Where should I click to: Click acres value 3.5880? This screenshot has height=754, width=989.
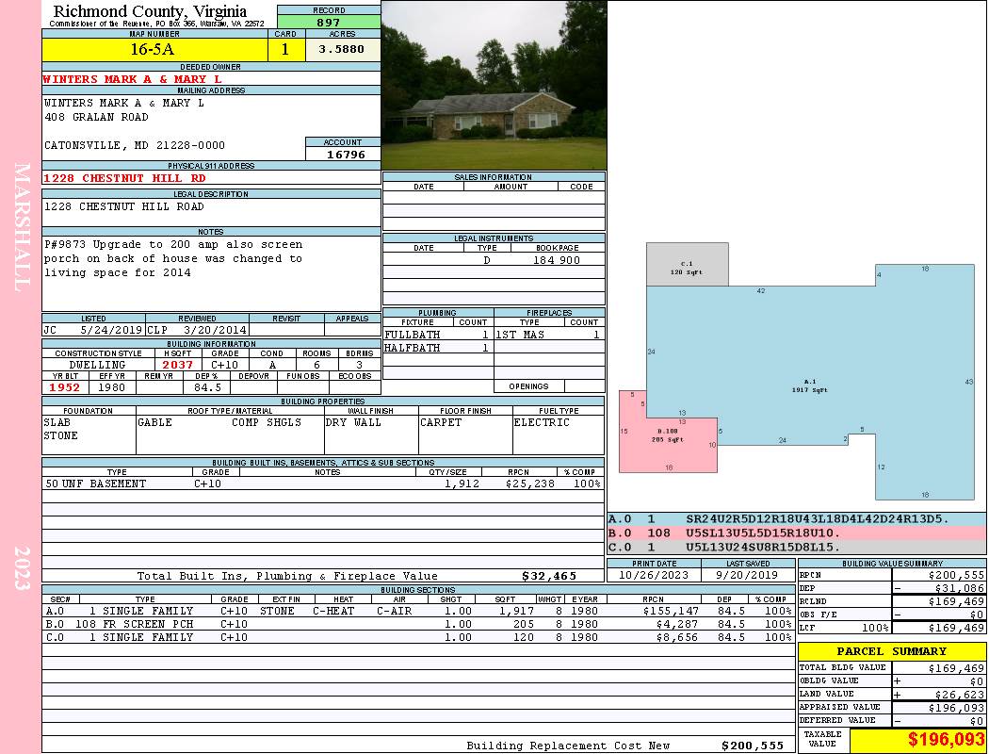click(342, 49)
